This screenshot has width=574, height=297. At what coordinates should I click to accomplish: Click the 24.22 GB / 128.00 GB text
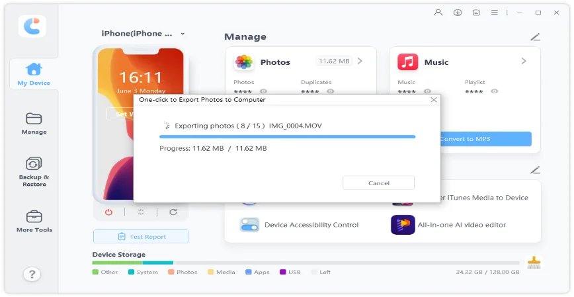(x=487, y=272)
